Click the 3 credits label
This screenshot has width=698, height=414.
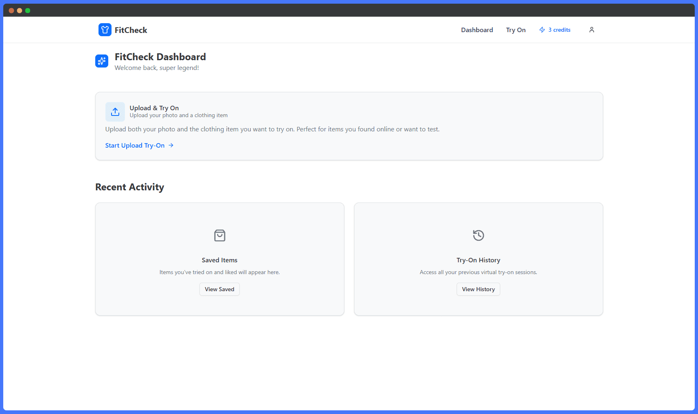coord(559,30)
